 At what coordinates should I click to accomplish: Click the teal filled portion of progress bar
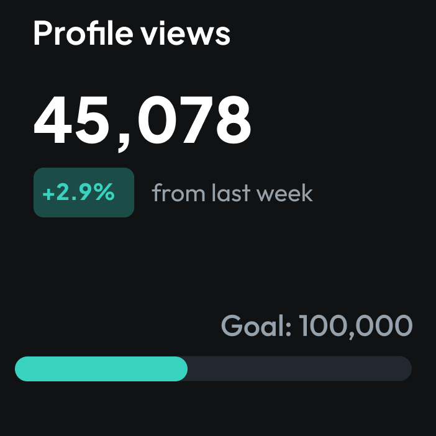click(x=101, y=368)
